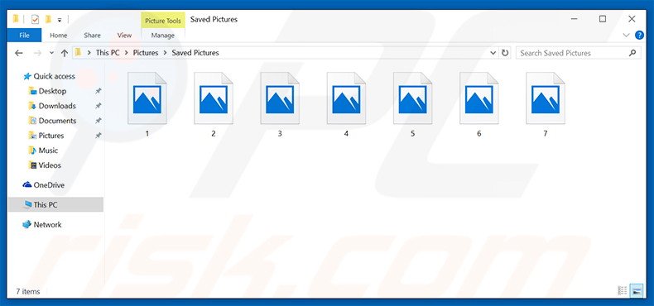Click the Search Saved Pictures field
The width and height of the screenshot is (654, 306).
pyautogui.click(x=571, y=53)
